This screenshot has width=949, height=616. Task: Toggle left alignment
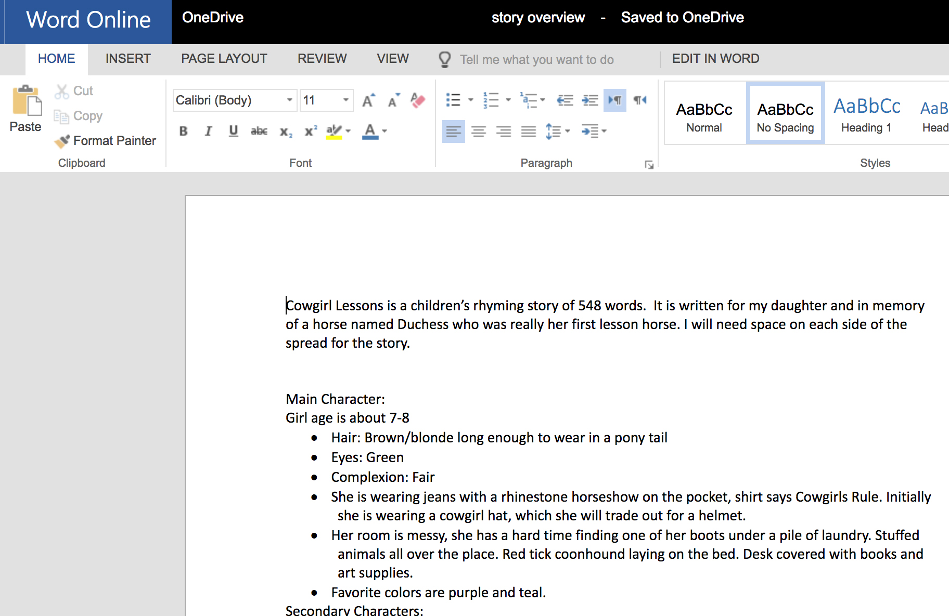coord(454,131)
